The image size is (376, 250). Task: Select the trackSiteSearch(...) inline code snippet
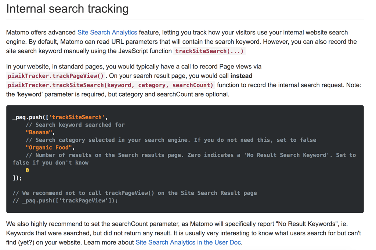click(209, 51)
